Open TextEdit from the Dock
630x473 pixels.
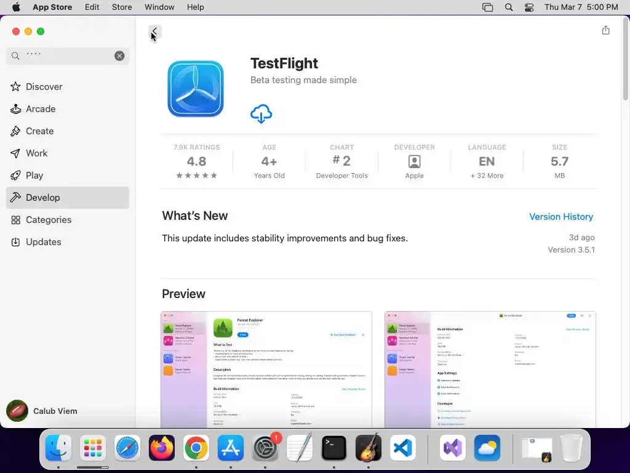click(300, 448)
